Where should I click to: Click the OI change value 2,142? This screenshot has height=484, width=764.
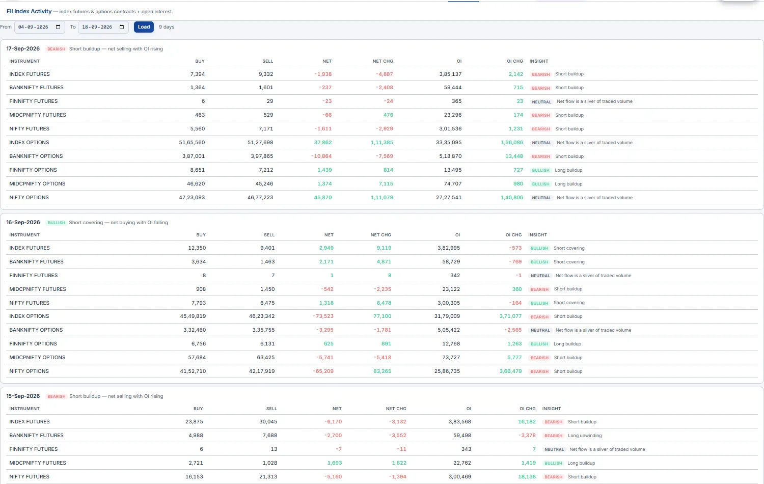tap(515, 74)
